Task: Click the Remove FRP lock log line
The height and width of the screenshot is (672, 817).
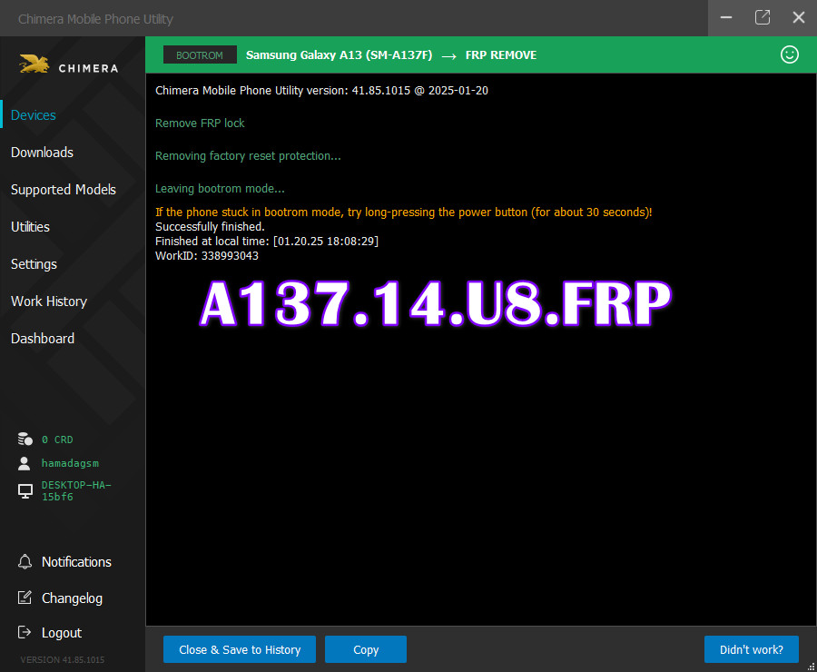Action: [x=200, y=124]
